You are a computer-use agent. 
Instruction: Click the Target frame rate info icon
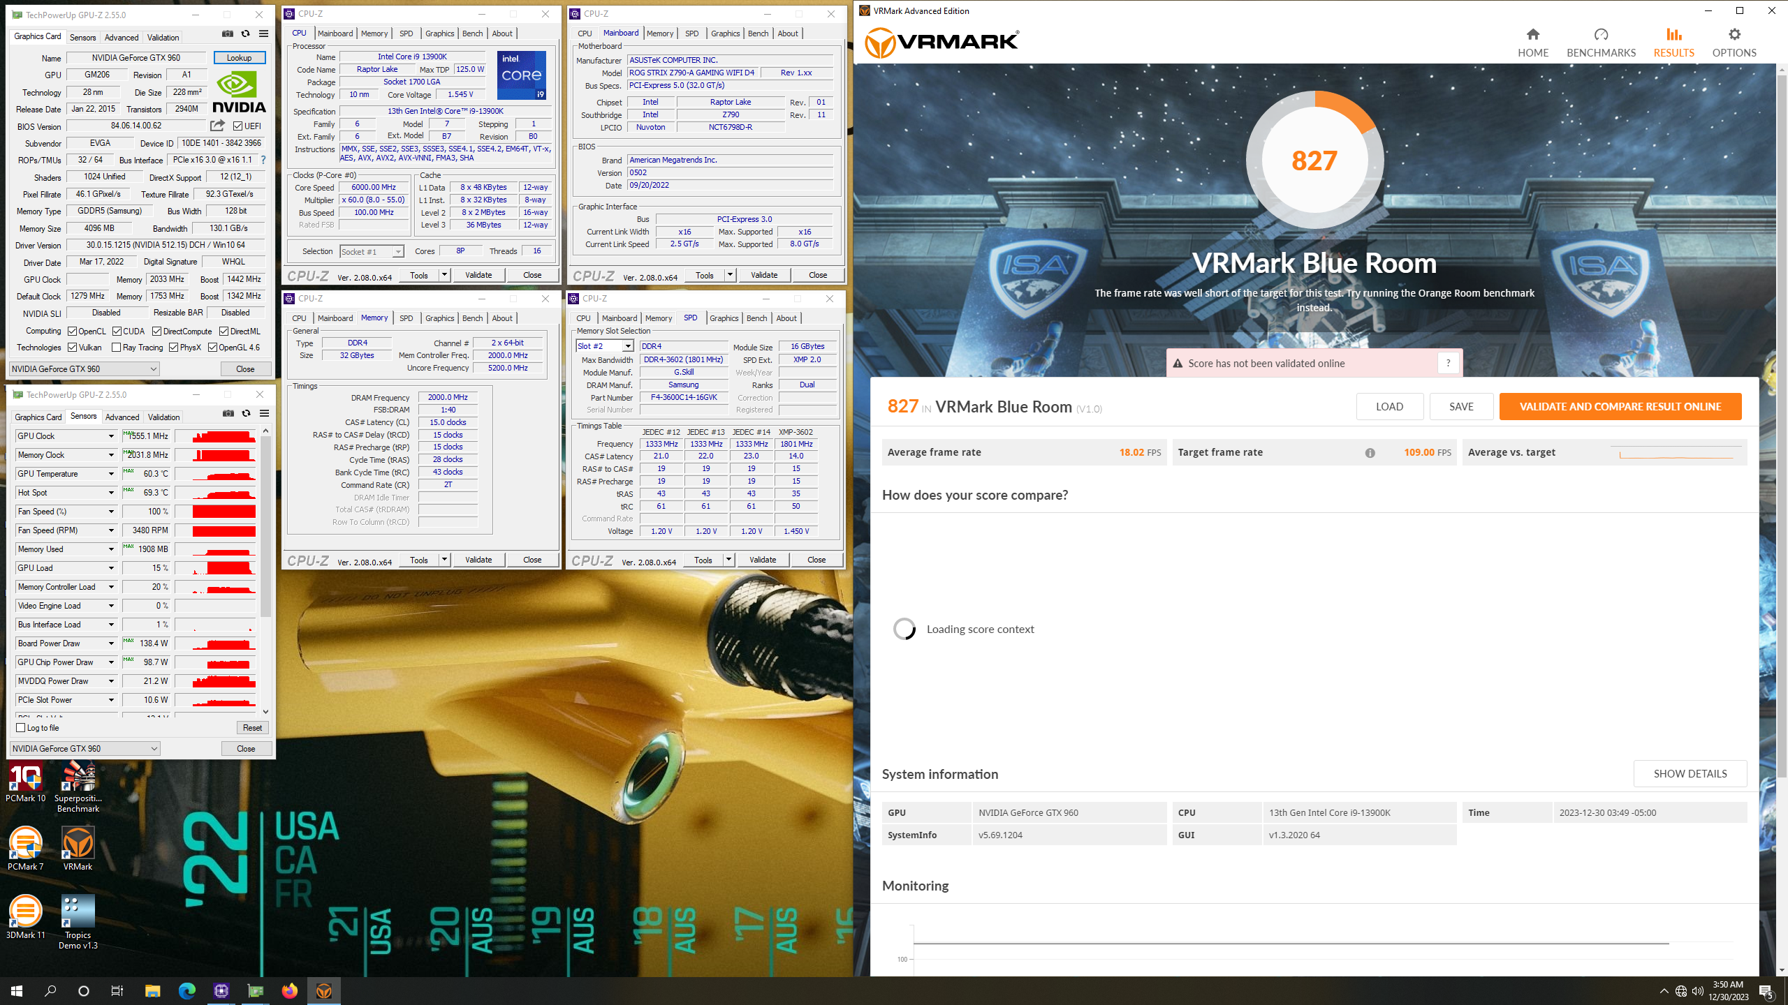1370,453
